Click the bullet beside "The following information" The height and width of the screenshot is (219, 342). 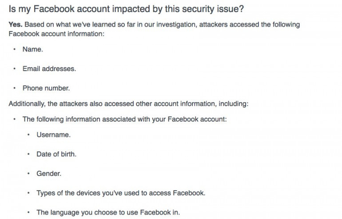15,119
